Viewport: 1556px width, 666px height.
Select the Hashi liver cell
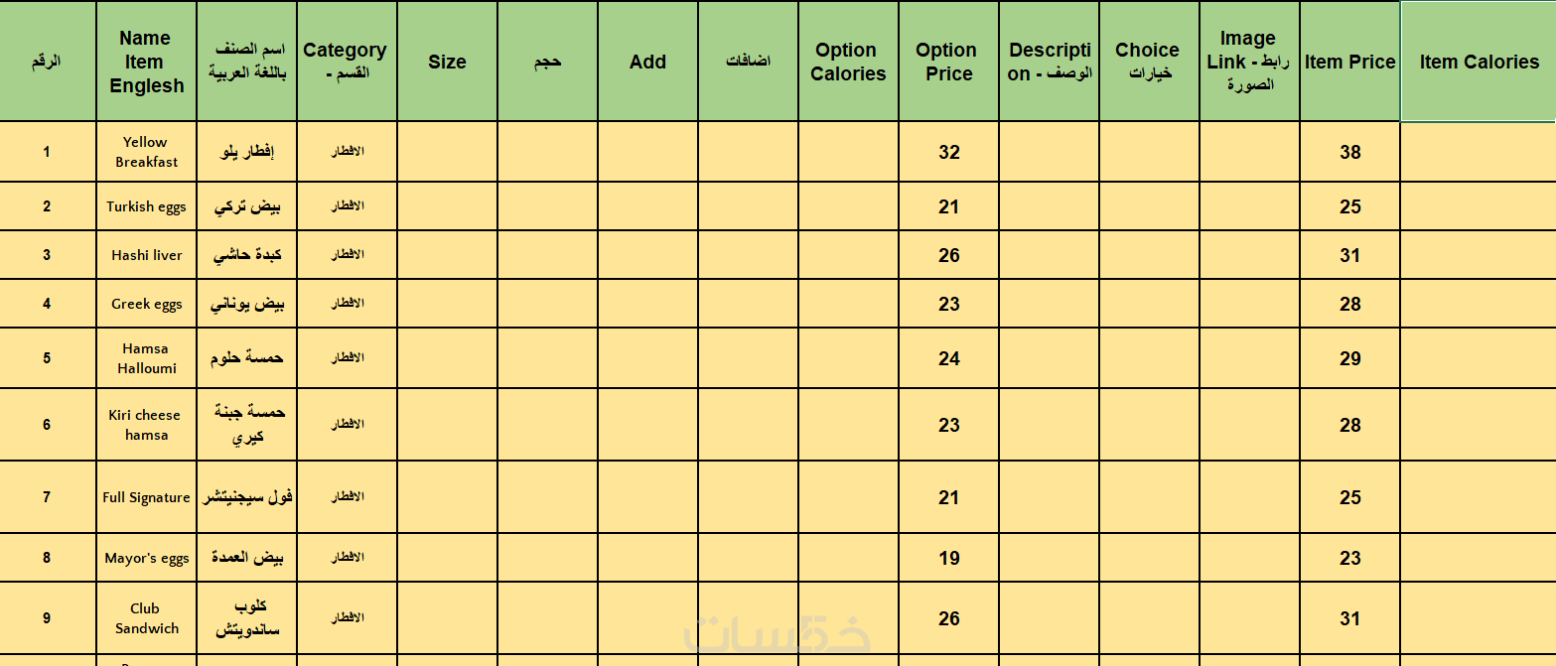pos(146,255)
